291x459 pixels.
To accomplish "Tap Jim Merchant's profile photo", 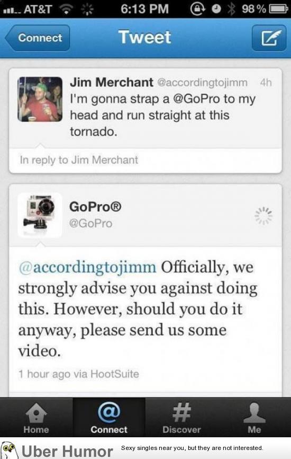I will click(40, 99).
